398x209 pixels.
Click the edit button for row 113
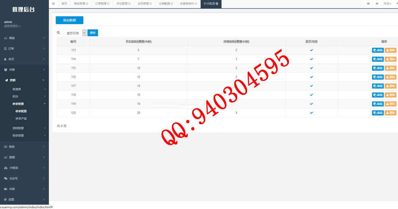[x=378, y=50]
